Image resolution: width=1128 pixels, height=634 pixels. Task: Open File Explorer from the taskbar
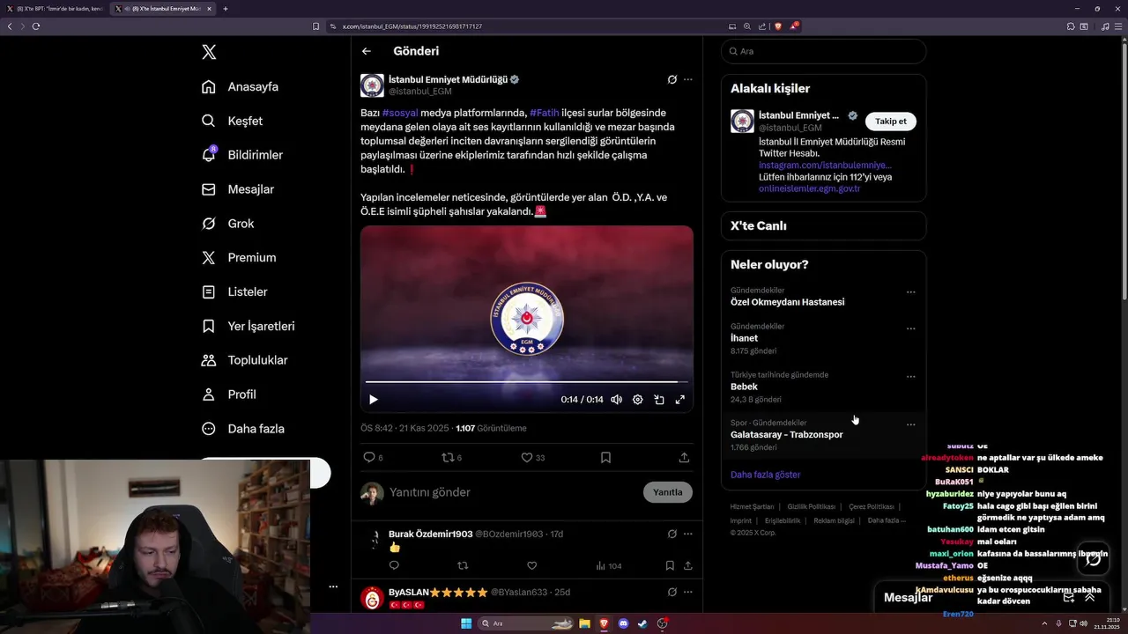tap(584, 623)
